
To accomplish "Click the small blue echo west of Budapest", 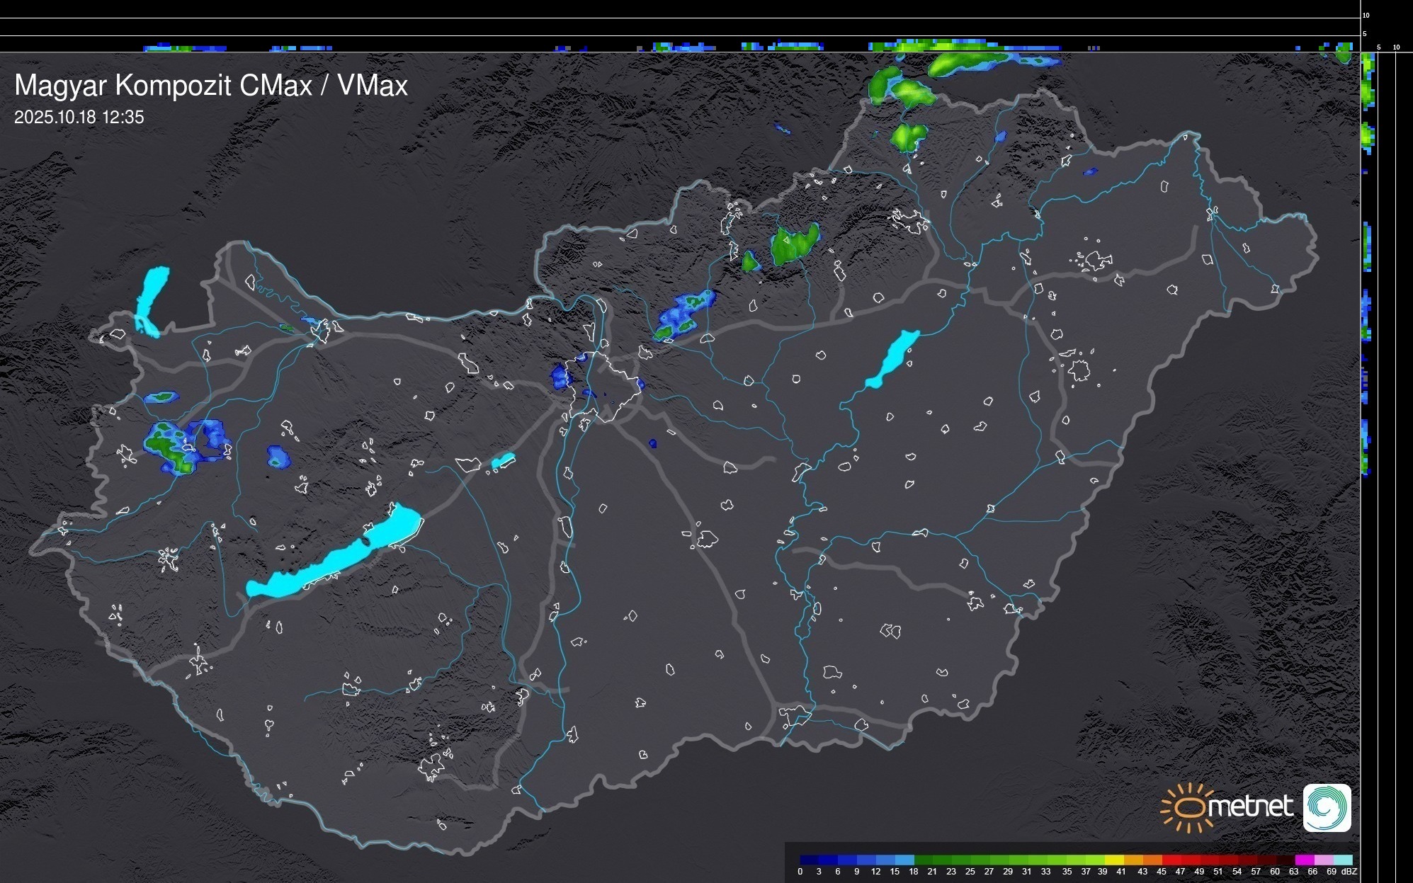I will point(560,376).
